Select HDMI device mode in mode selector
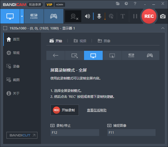168x147 pixels. (131, 55)
